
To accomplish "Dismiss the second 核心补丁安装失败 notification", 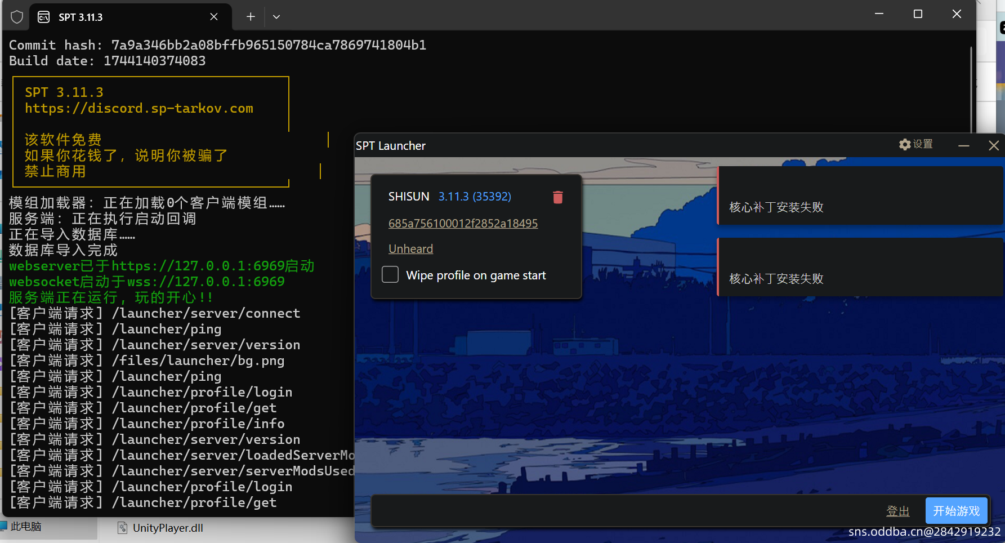I will (860, 267).
